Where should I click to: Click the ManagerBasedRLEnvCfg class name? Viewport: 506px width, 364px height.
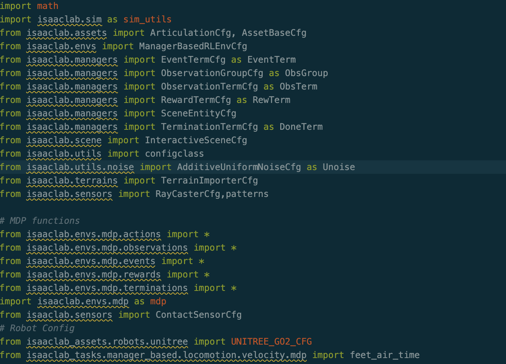(193, 46)
